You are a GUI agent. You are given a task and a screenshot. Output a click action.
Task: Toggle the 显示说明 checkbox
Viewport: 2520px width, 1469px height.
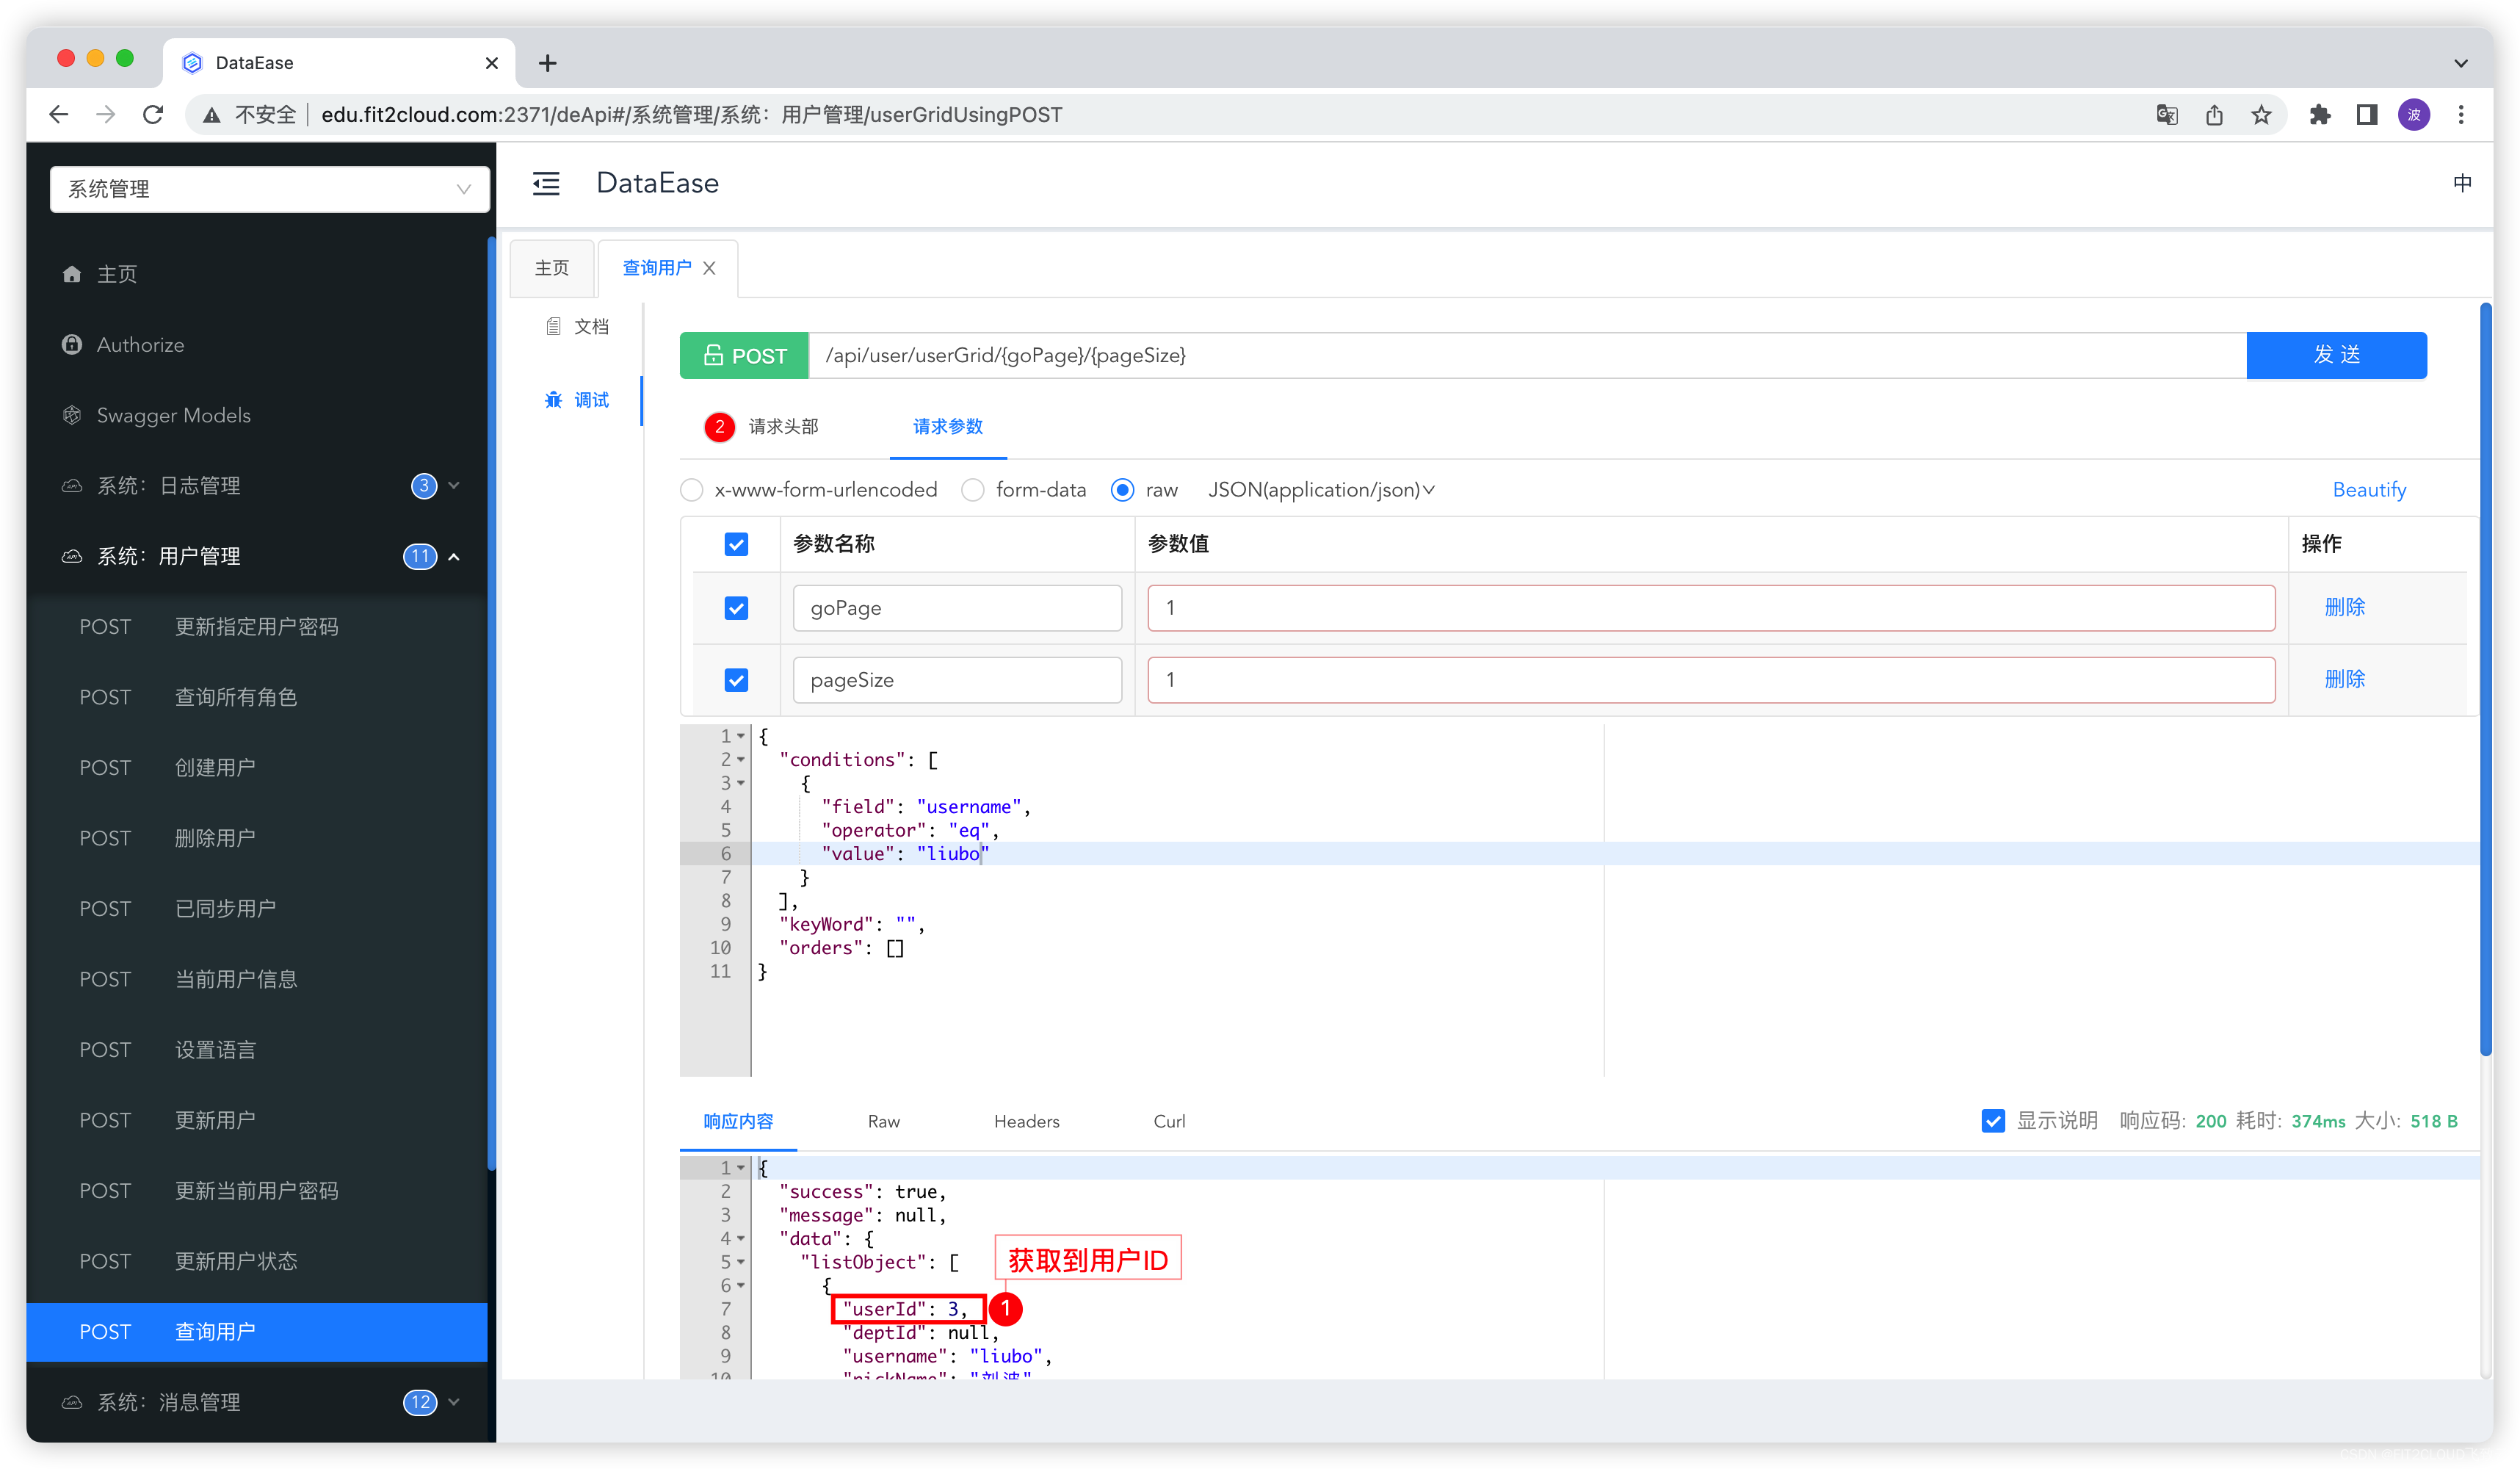click(x=1992, y=1121)
